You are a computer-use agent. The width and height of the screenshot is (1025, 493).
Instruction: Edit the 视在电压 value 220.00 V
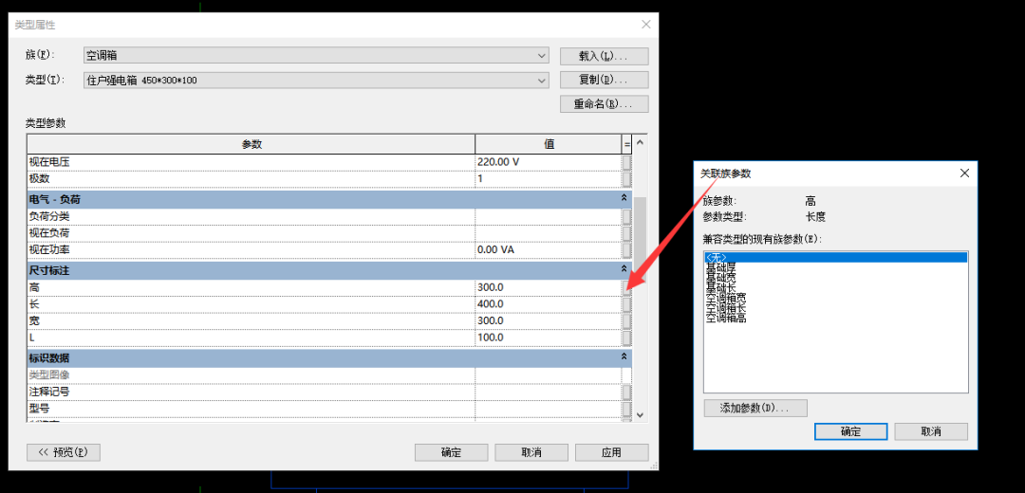pyautogui.click(x=549, y=162)
